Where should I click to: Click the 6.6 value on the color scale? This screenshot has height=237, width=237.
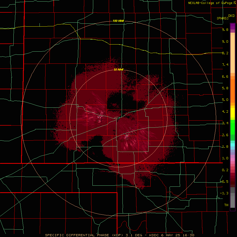point(225,77)
